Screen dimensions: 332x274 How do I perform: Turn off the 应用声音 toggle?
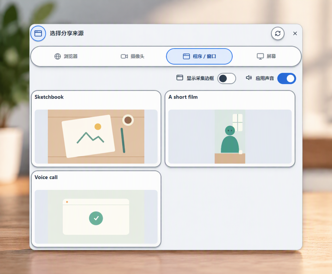pos(287,78)
